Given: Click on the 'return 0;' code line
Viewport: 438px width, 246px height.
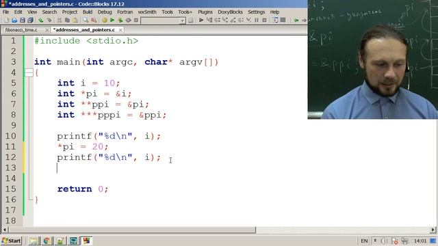Looking at the screenshot, I should point(83,189).
